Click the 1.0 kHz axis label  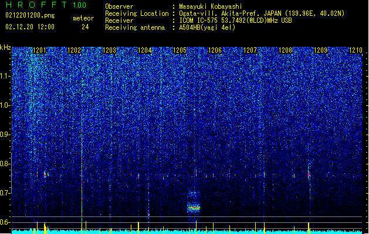(x=5, y=105)
